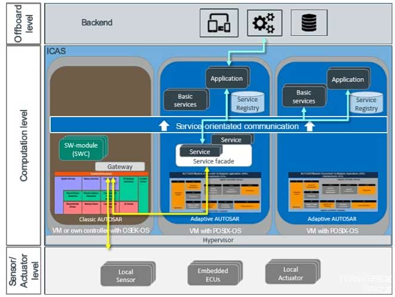Viewport: 395px width, 297px height.
Task: Click the Gateway box in Classic AUTOSAR
Action: click(x=120, y=167)
